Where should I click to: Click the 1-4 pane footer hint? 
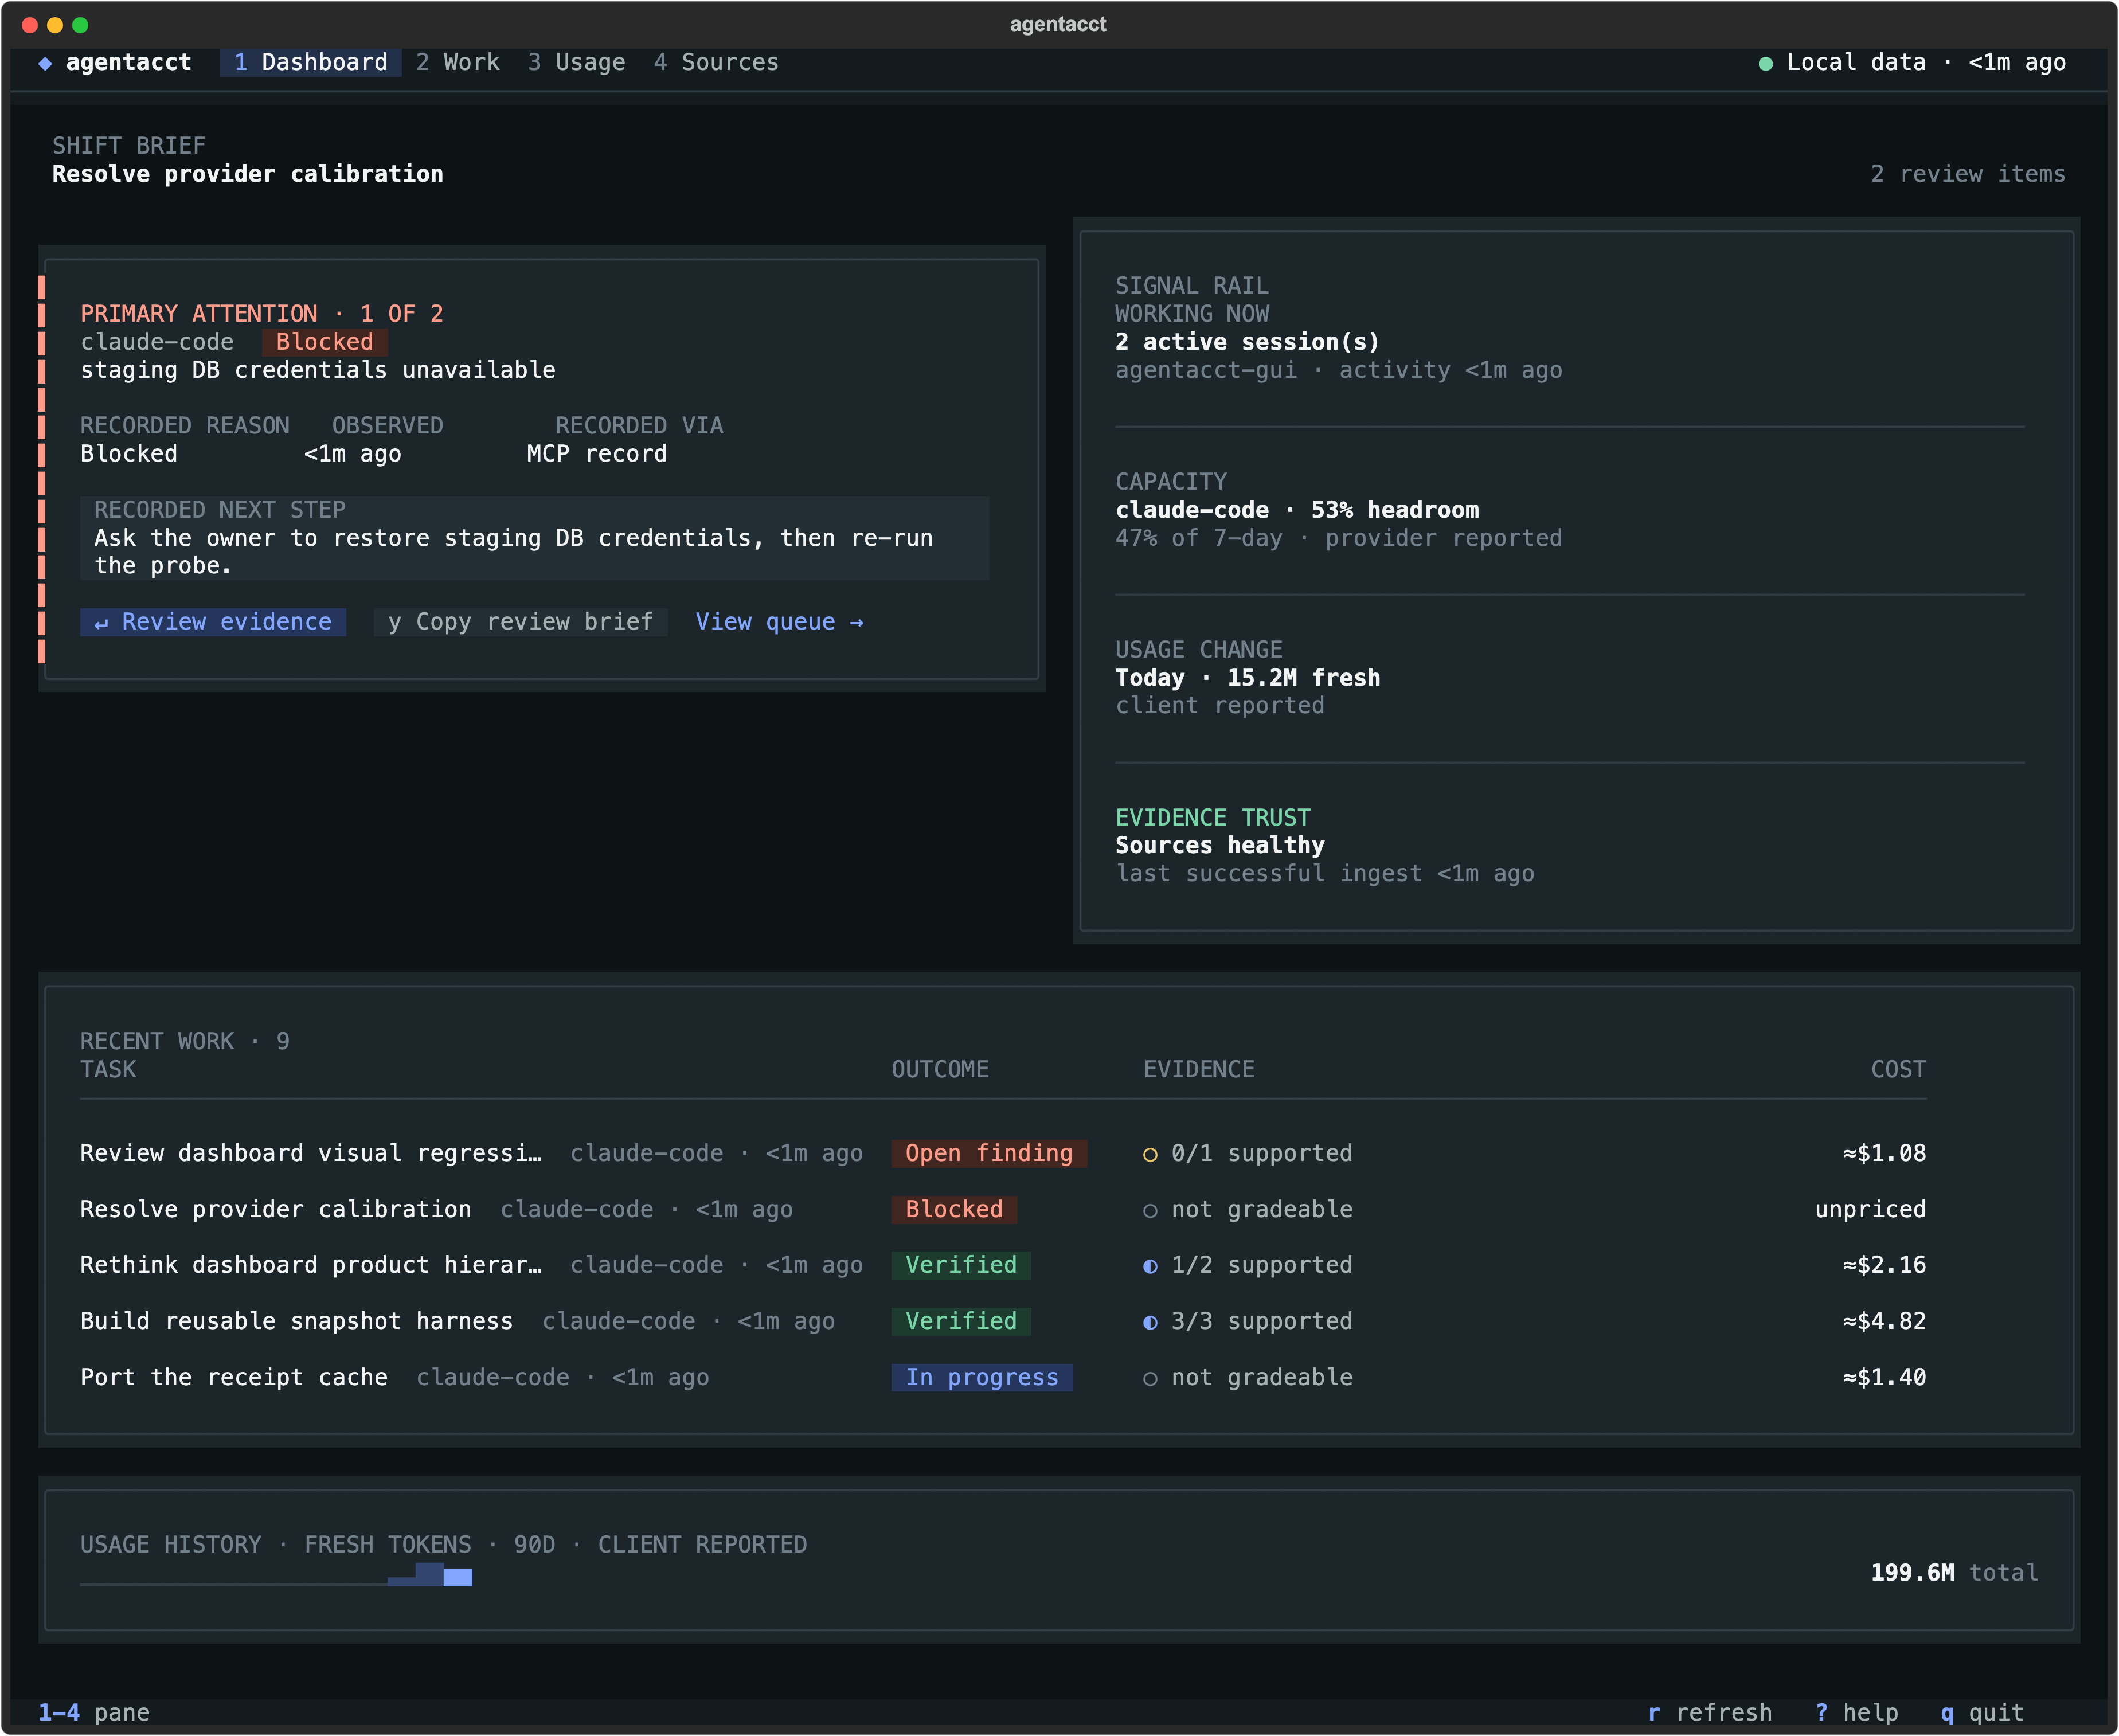click(94, 1712)
